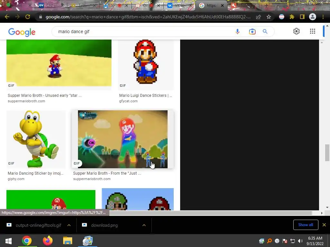
Task: Open the Action Center flag tray icon
Action: click(x=285, y=241)
